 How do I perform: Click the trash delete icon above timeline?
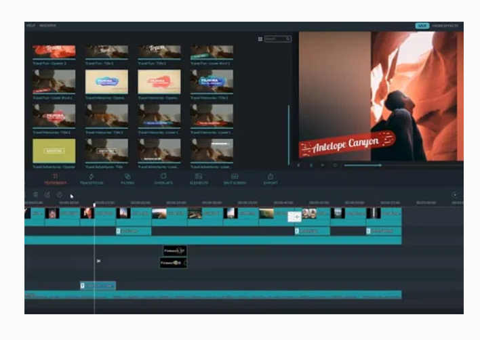(35, 194)
